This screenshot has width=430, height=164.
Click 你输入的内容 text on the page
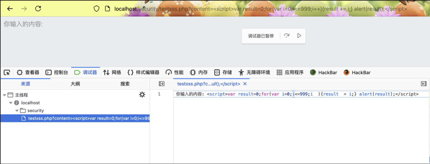click(23, 24)
